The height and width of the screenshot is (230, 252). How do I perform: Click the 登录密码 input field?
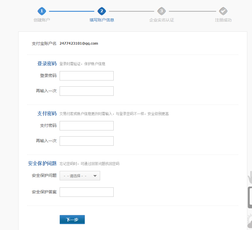click(x=86, y=76)
